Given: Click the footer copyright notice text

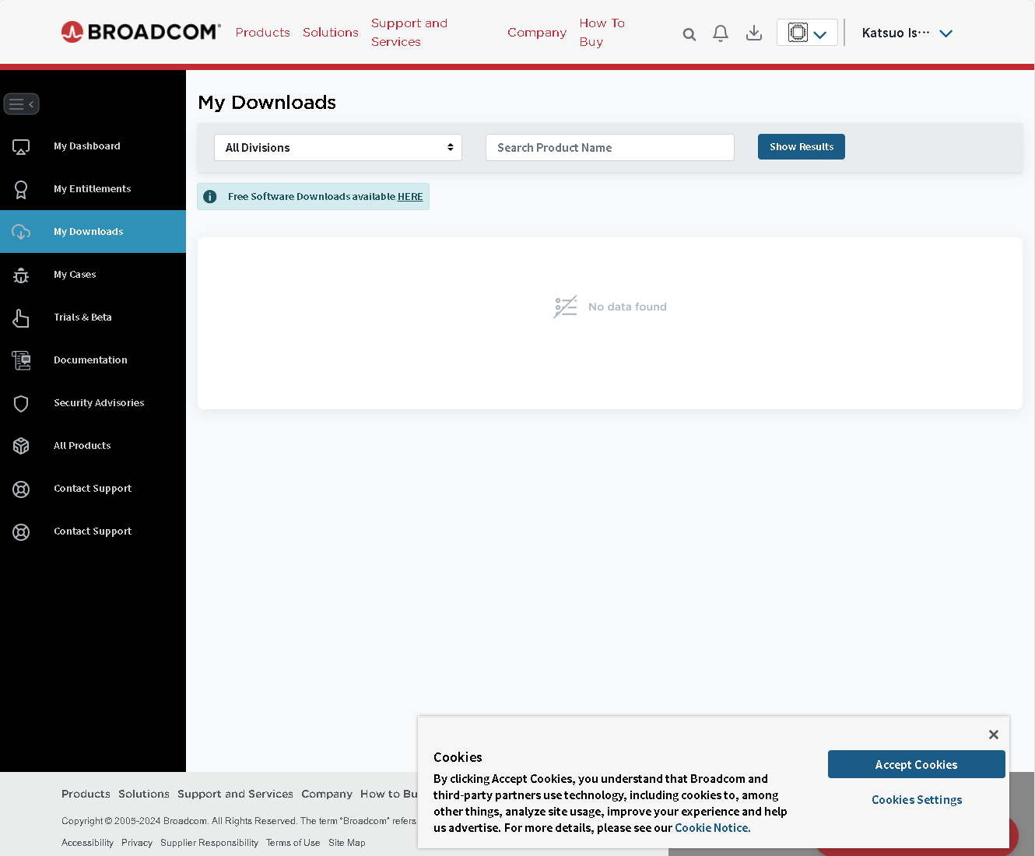Looking at the screenshot, I should click(x=239, y=821).
